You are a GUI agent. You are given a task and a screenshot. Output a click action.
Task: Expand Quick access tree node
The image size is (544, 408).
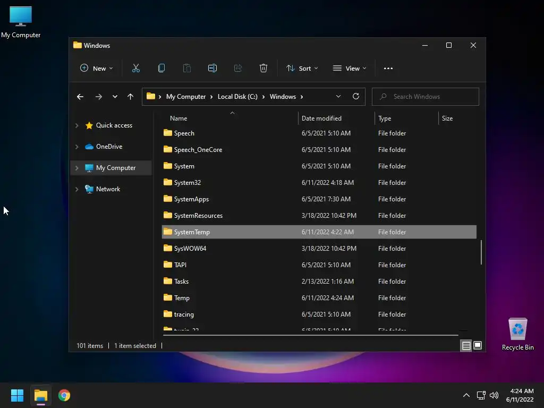tap(76, 125)
